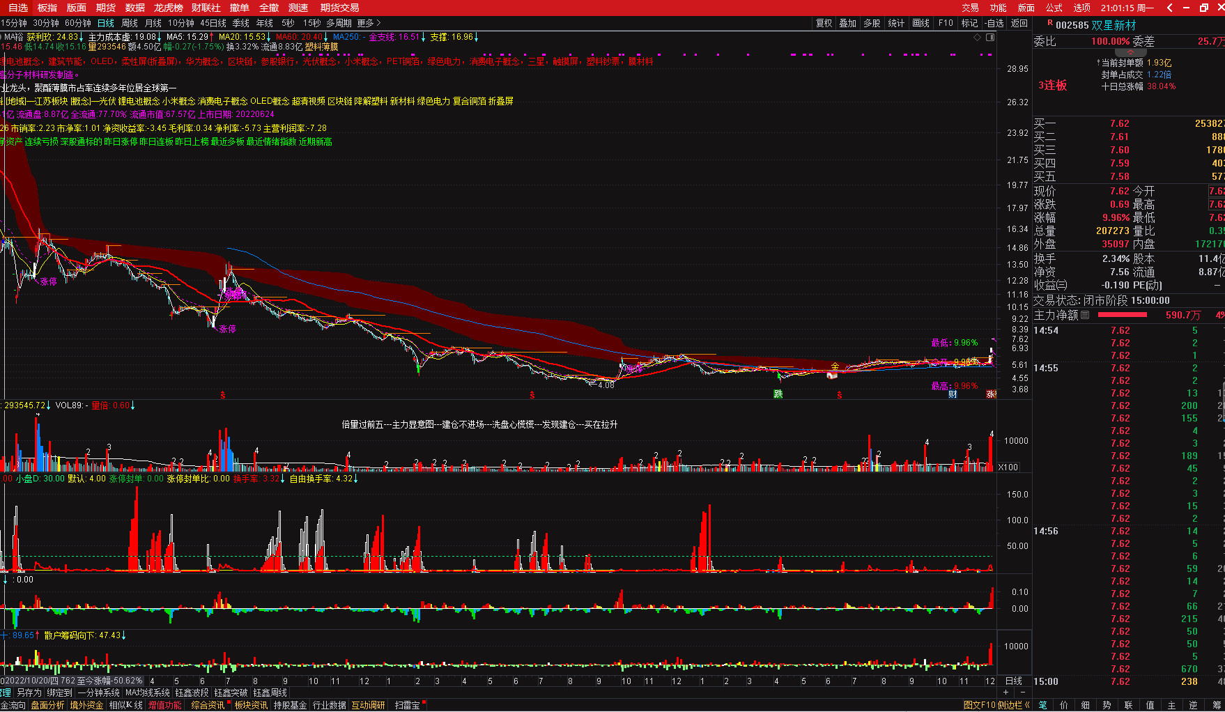Toggle 叠加 overlay on chart

(847, 23)
